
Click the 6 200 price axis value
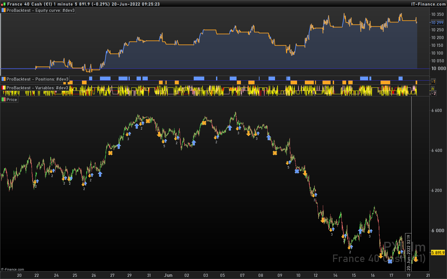(x=437, y=190)
